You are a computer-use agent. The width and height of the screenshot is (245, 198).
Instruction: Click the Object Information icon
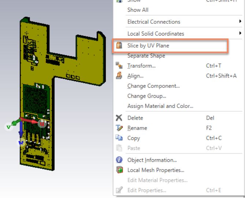(119, 160)
